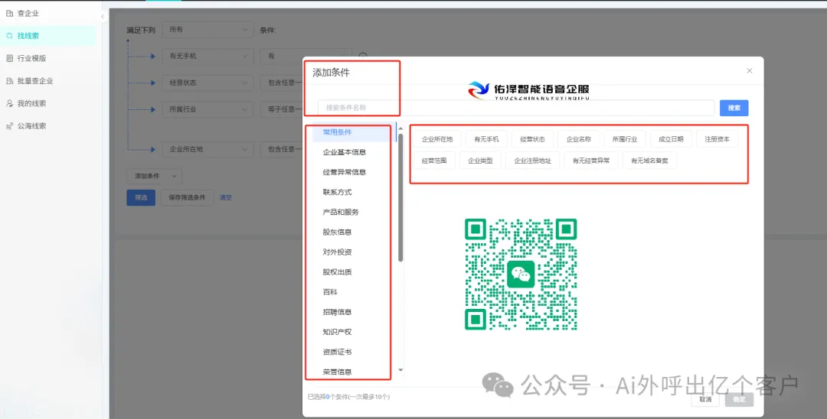This screenshot has width=827, height=419.
Task: Close the 添加条件 dialog with X
Action: tap(750, 70)
